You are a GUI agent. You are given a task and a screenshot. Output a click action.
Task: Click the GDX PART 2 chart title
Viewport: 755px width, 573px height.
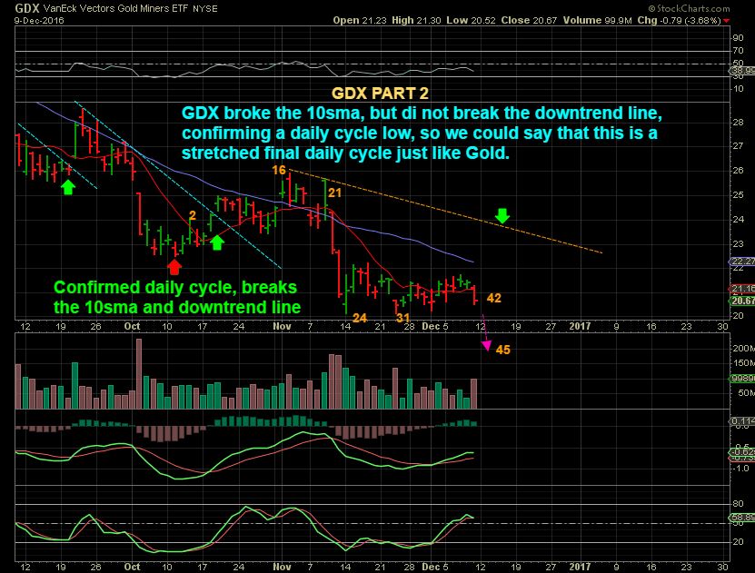pyautogui.click(x=380, y=93)
